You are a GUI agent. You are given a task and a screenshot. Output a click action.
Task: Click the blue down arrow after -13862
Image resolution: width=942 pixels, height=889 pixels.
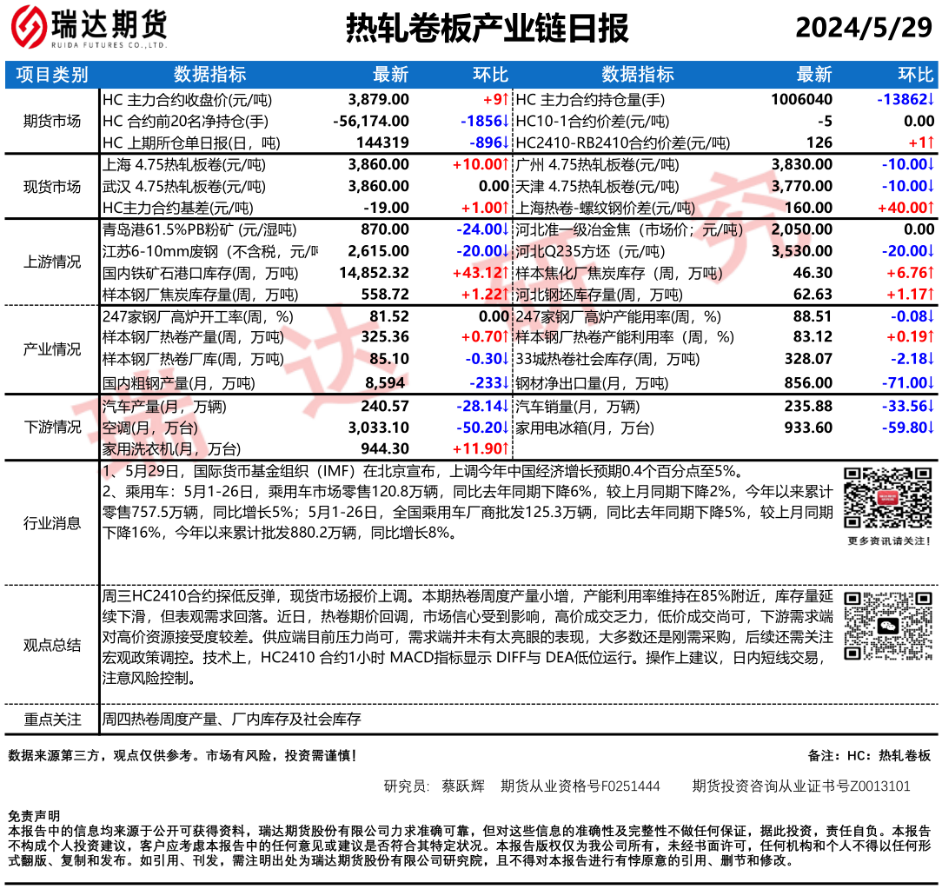click(930, 100)
